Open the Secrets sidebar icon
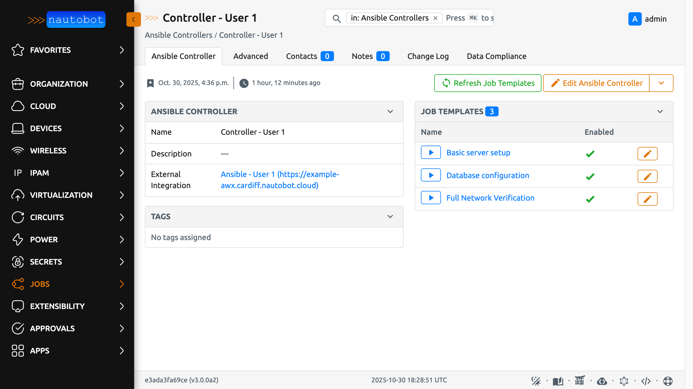Viewport: 693px width, 389px height. click(18, 262)
